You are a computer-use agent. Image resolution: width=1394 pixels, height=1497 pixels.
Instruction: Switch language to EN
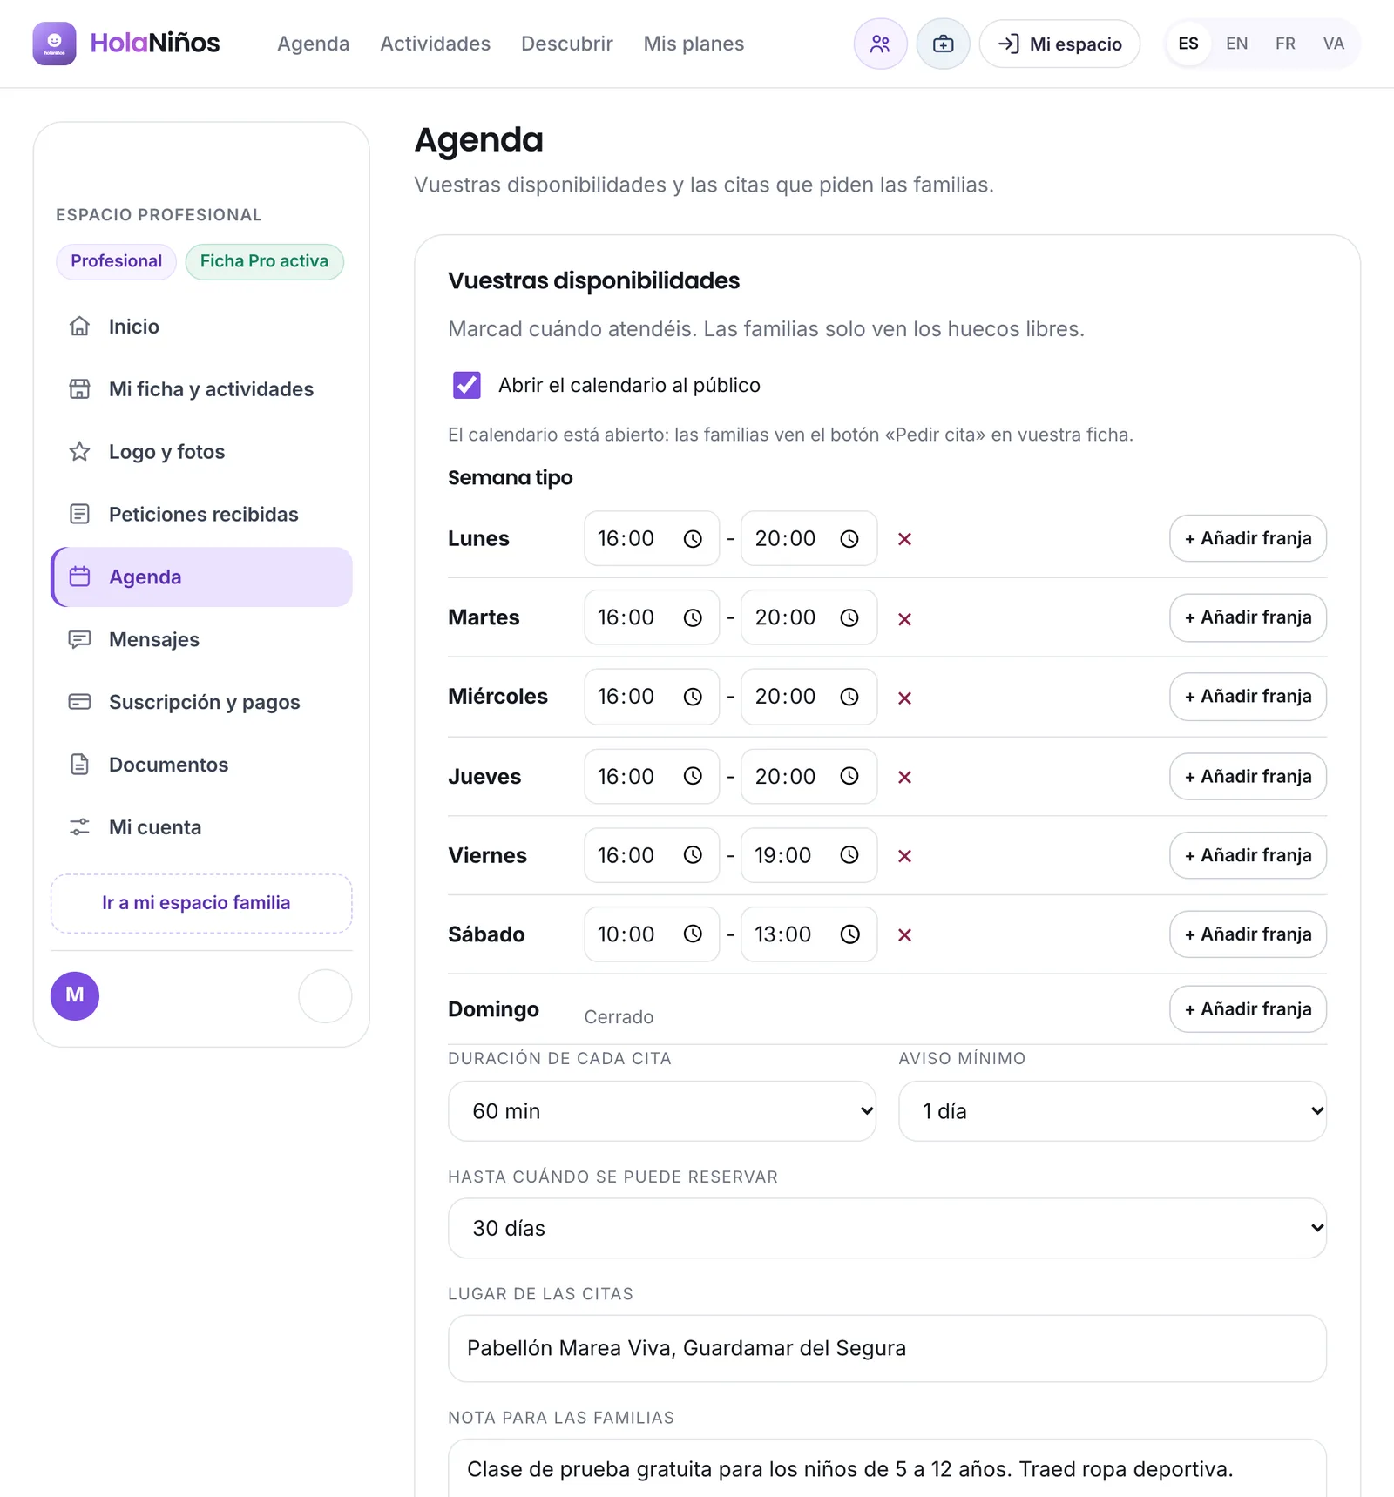(1236, 44)
